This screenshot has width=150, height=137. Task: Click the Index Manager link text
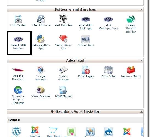(x=63, y=78)
